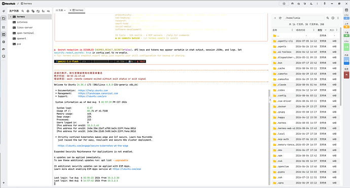This screenshot has width=350, height=188.
Task: Click the tree sort icon in asset toolbar
Action: pyautogui.click(x=43, y=11)
